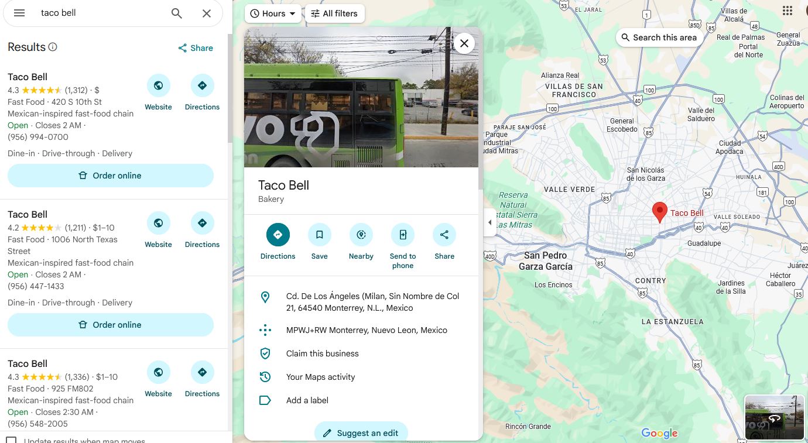Close the Taco Bell place card
The image size is (808, 443).
click(x=464, y=43)
